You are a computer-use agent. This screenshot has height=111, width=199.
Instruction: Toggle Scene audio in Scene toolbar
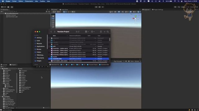click(123, 12)
